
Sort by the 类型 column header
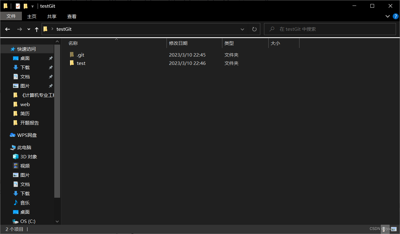(x=245, y=43)
